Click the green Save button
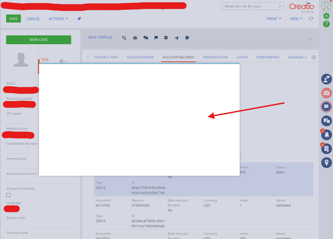Image resolution: width=333 pixels, height=239 pixels. [13, 18]
